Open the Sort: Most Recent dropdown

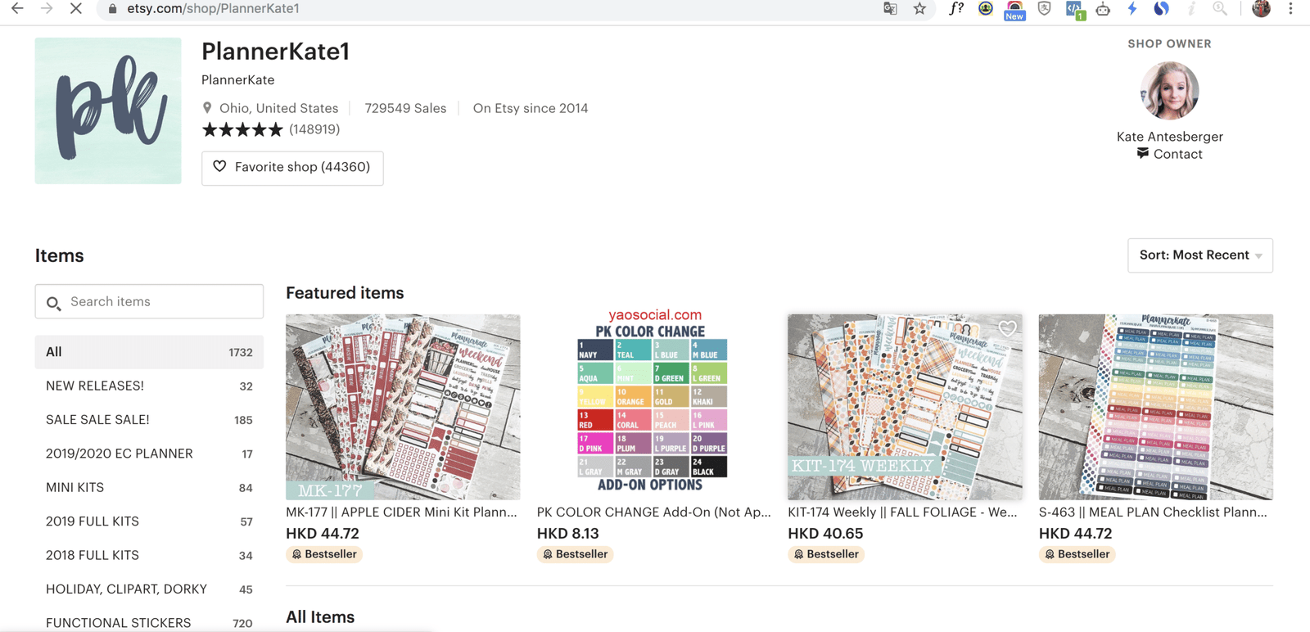(1199, 255)
